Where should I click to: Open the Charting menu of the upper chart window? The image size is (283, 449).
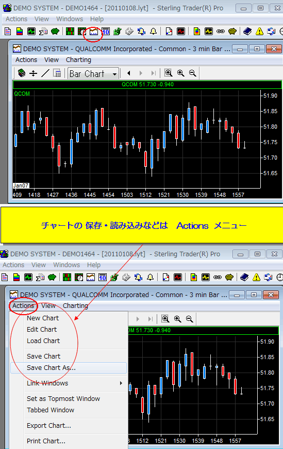[x=78, y=60]
